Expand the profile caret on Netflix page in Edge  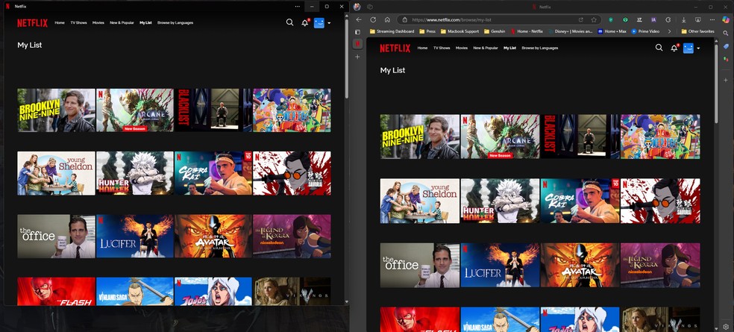pyautogui.click(x=698, y=48)
